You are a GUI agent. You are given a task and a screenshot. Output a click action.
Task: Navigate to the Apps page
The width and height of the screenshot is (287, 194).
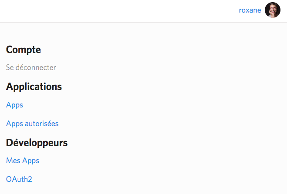pyautogui.click(x=14, y=105)
